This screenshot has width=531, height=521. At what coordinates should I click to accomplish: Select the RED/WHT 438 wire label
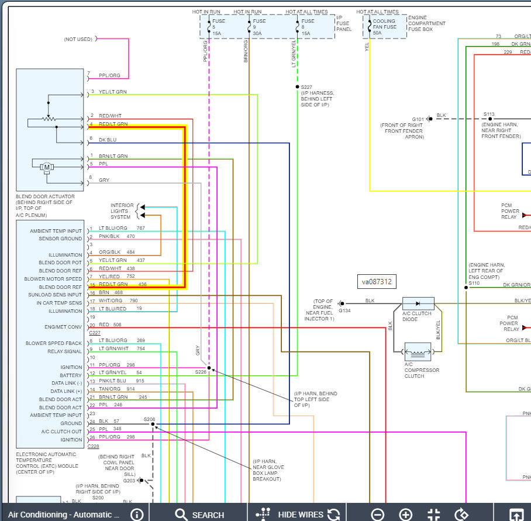coord(116,268)
